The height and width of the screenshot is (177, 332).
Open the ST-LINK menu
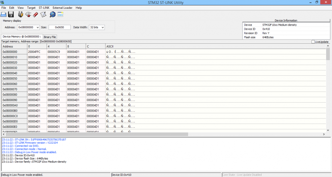coord(44,7)
